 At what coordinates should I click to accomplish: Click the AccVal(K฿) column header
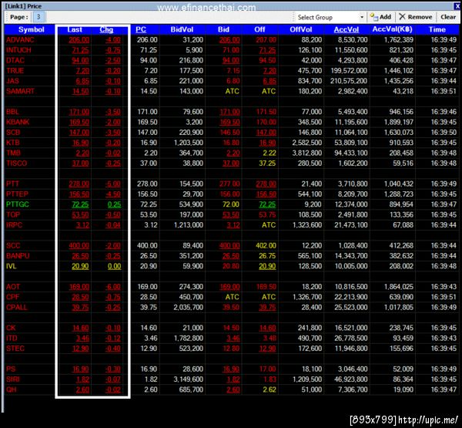(x=392, y=29)
